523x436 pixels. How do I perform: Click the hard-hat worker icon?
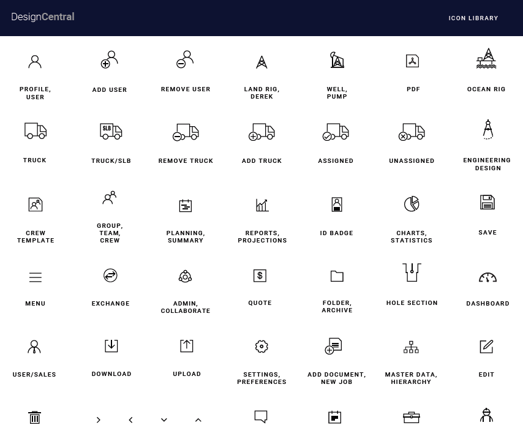point(487,415)
